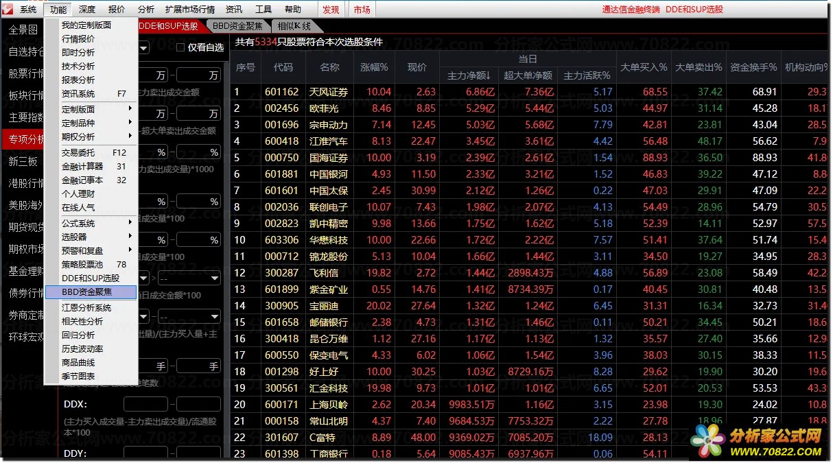
Task: Select 专项分析 in the left sidebar
Action: click(23, 139)
